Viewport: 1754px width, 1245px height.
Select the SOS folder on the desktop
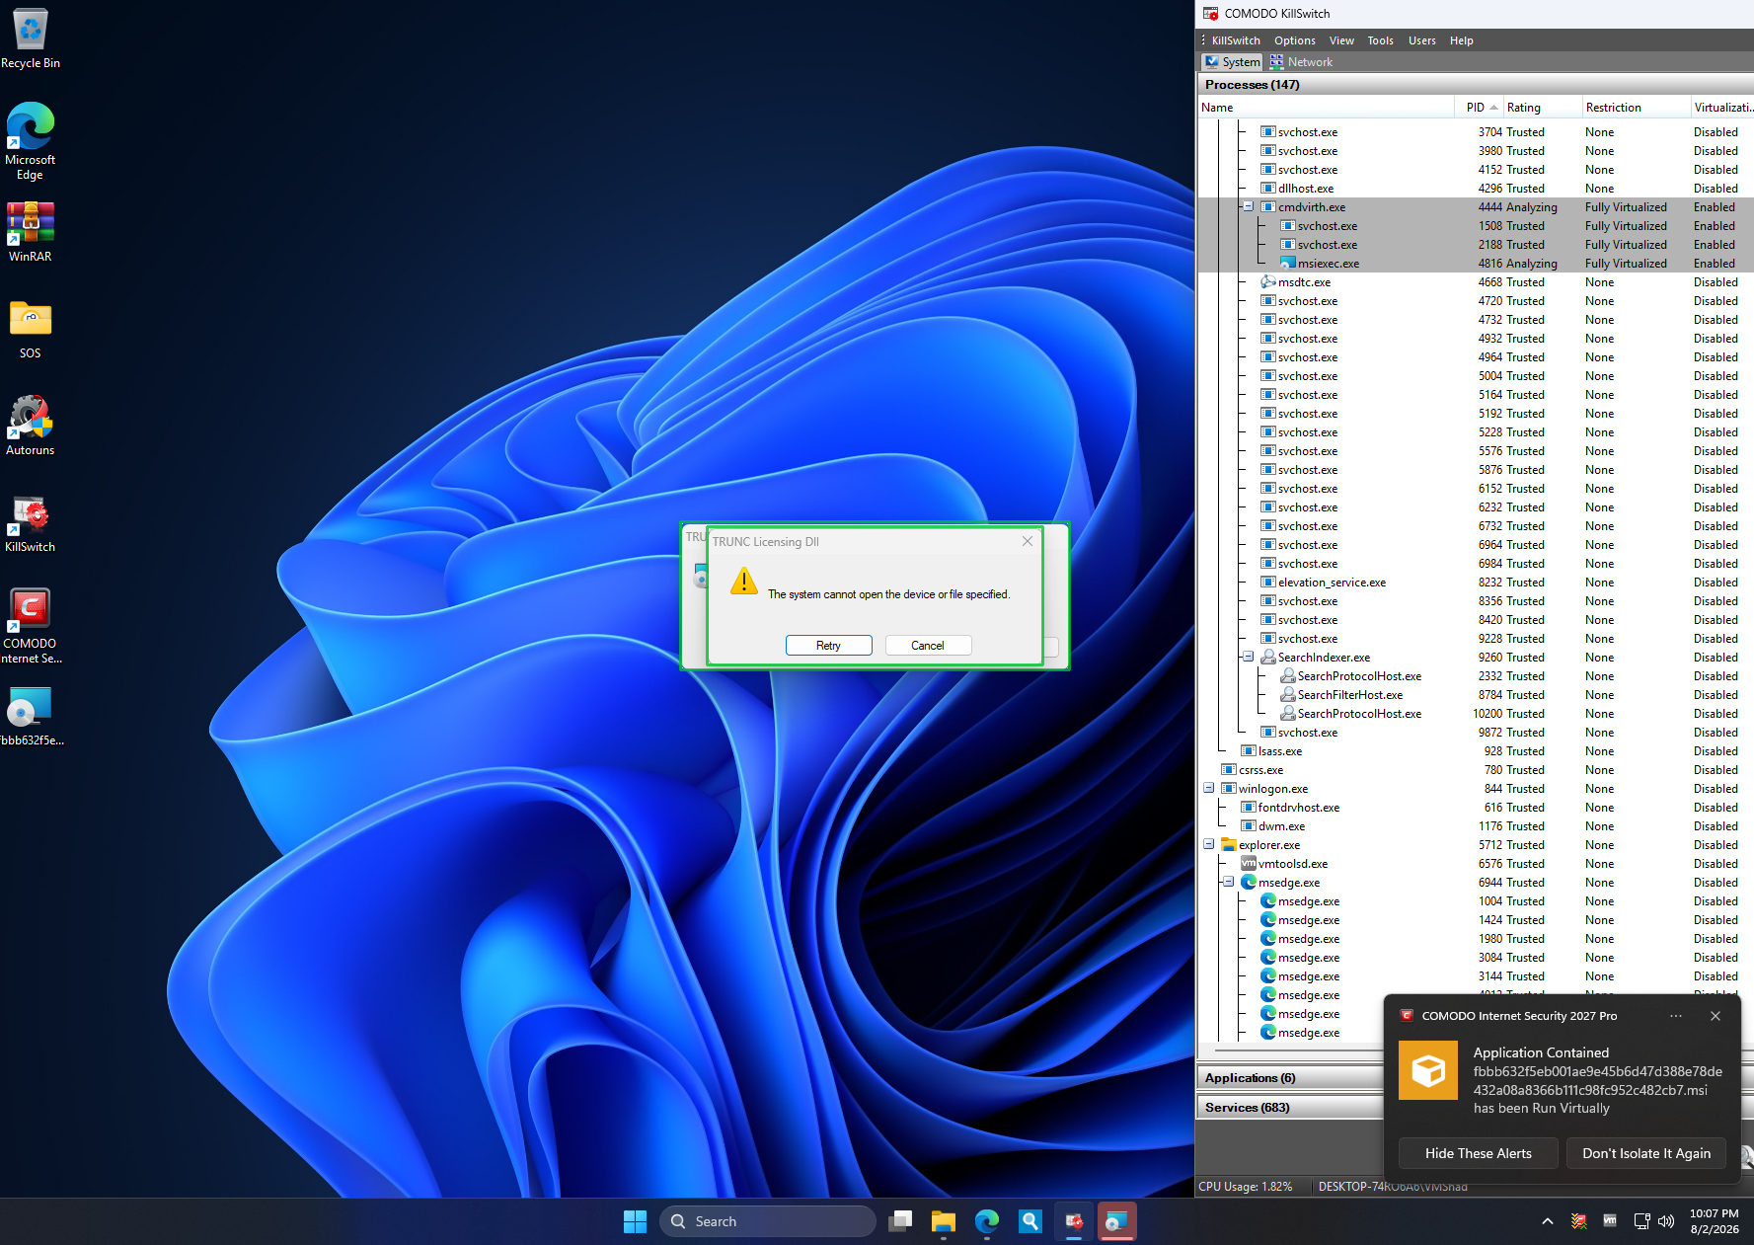pyautogui.click(x=31, y=330)
